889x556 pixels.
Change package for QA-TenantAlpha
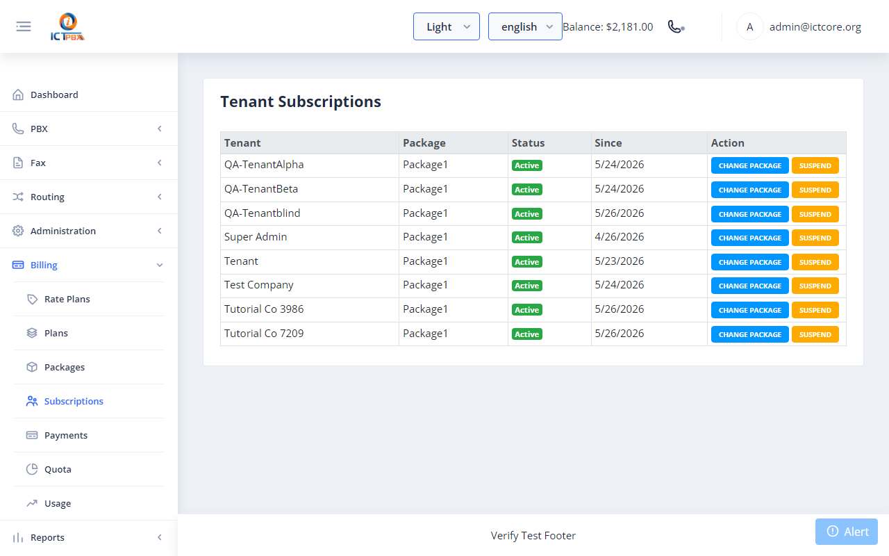coord(750,165)
